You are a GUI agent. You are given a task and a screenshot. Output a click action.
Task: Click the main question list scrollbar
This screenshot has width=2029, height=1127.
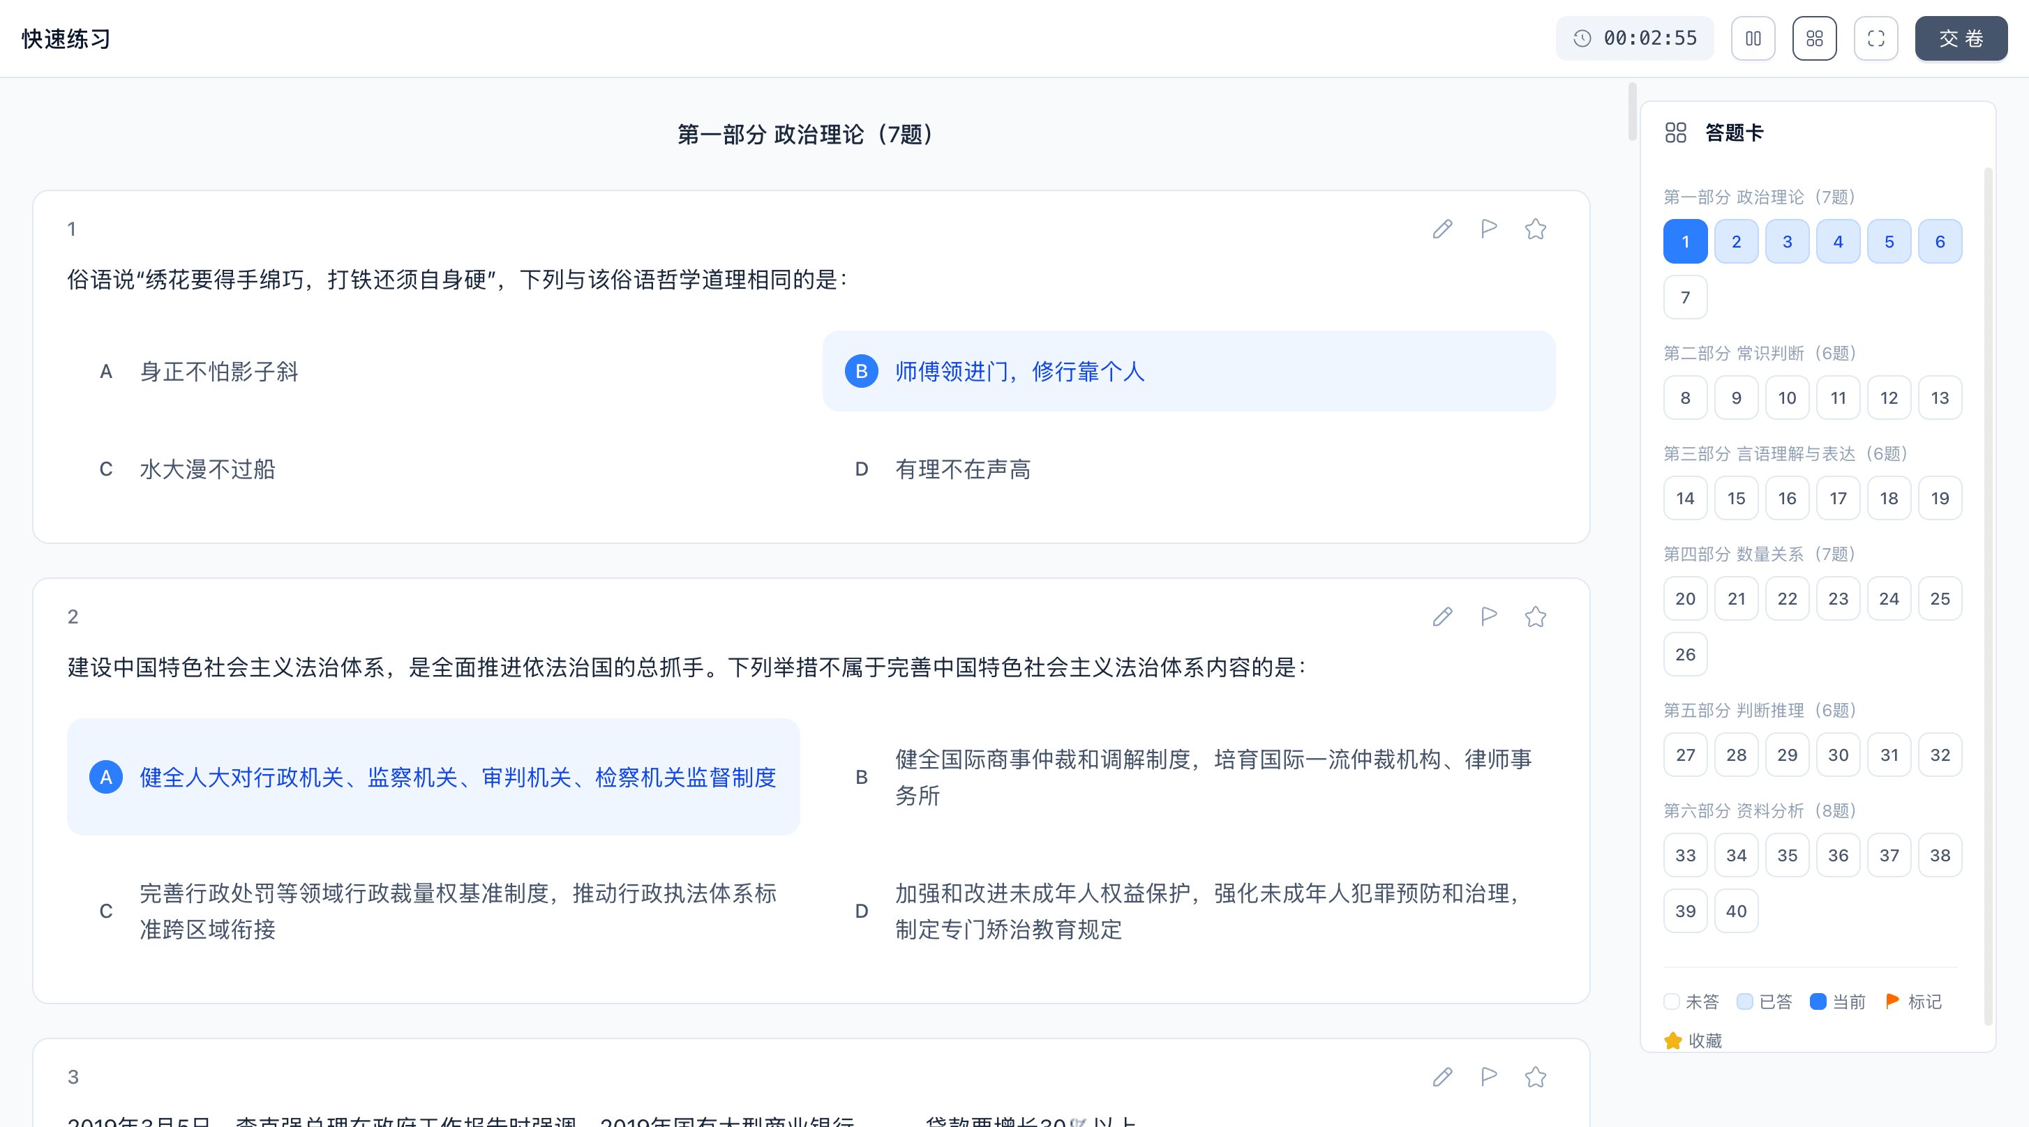click(1632, 112)
